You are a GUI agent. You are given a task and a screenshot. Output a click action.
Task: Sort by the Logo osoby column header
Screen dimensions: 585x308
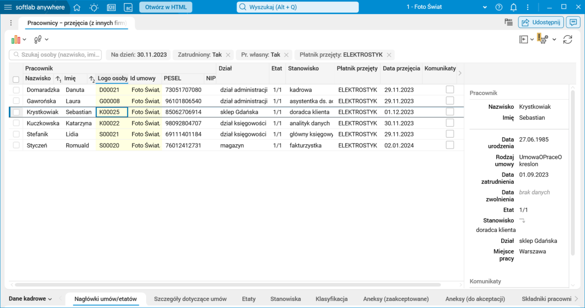[x=112, y=78]
